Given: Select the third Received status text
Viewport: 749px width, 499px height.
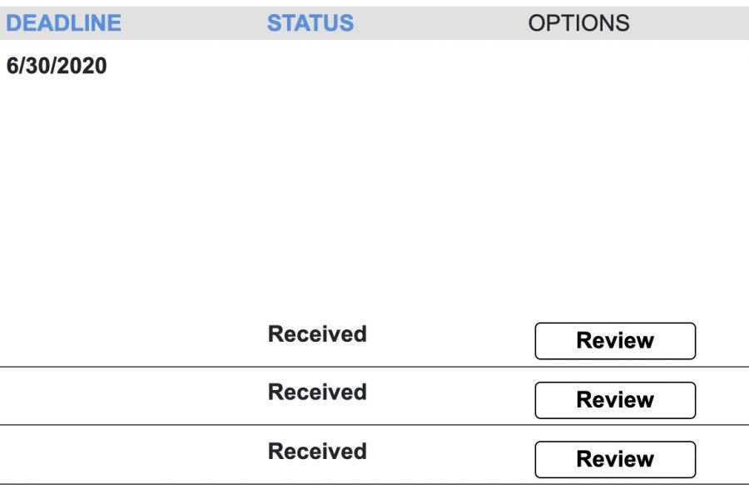Looking at the screenshot, I should tap(317, 452).
